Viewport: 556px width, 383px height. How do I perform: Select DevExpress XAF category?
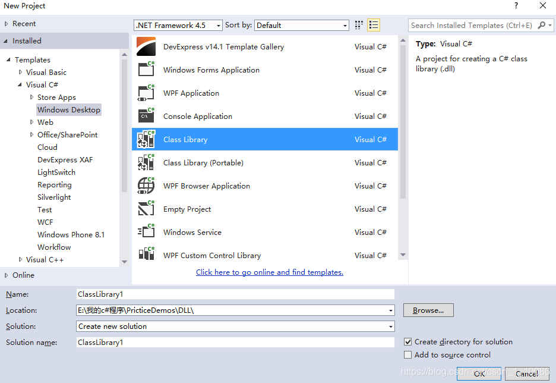65,160
